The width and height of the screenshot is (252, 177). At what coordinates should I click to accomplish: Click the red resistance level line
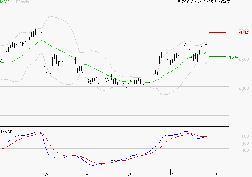(x=217, y=32)
